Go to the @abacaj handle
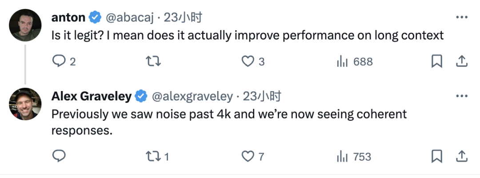This screenshot has width=480, height=178. [x=130, y=18]
